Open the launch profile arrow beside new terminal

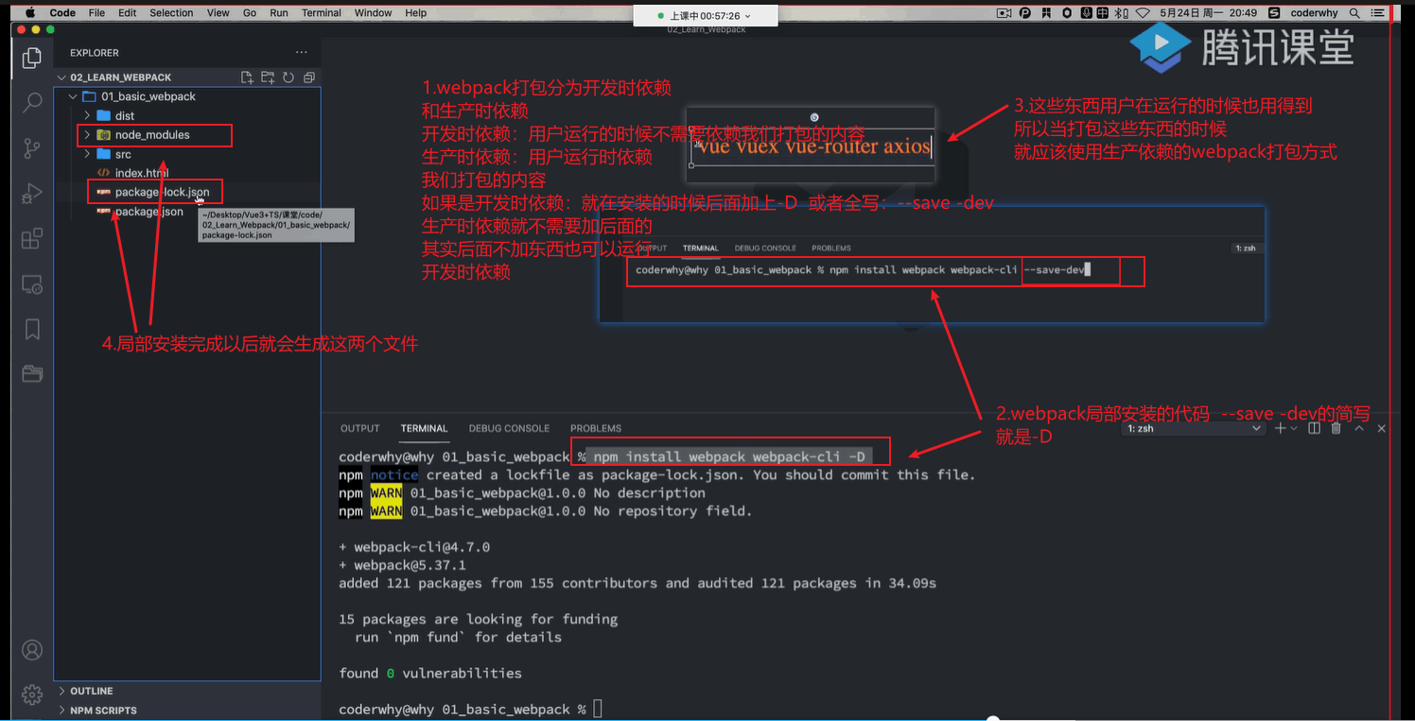point(1295,428)
